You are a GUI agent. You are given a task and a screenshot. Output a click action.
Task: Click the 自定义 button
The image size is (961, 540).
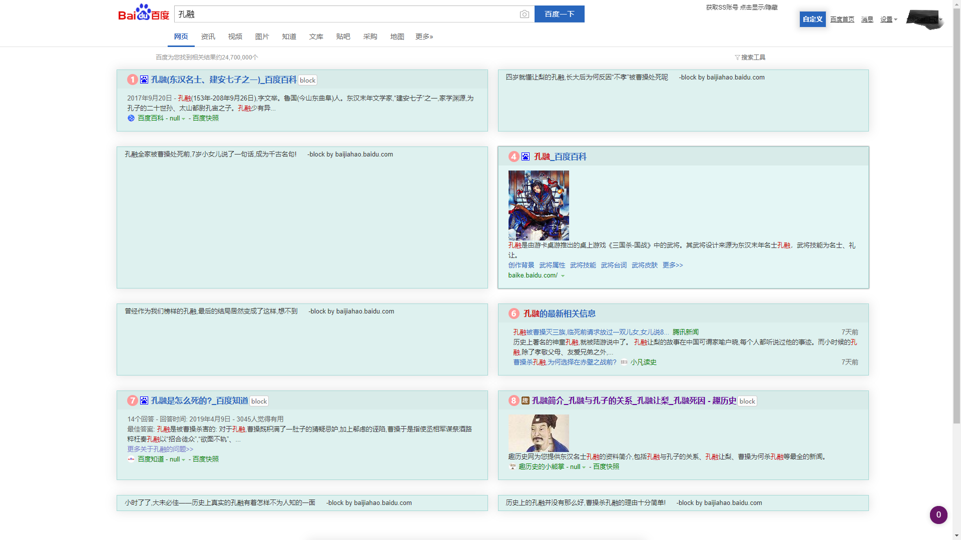tap(812, 19)
